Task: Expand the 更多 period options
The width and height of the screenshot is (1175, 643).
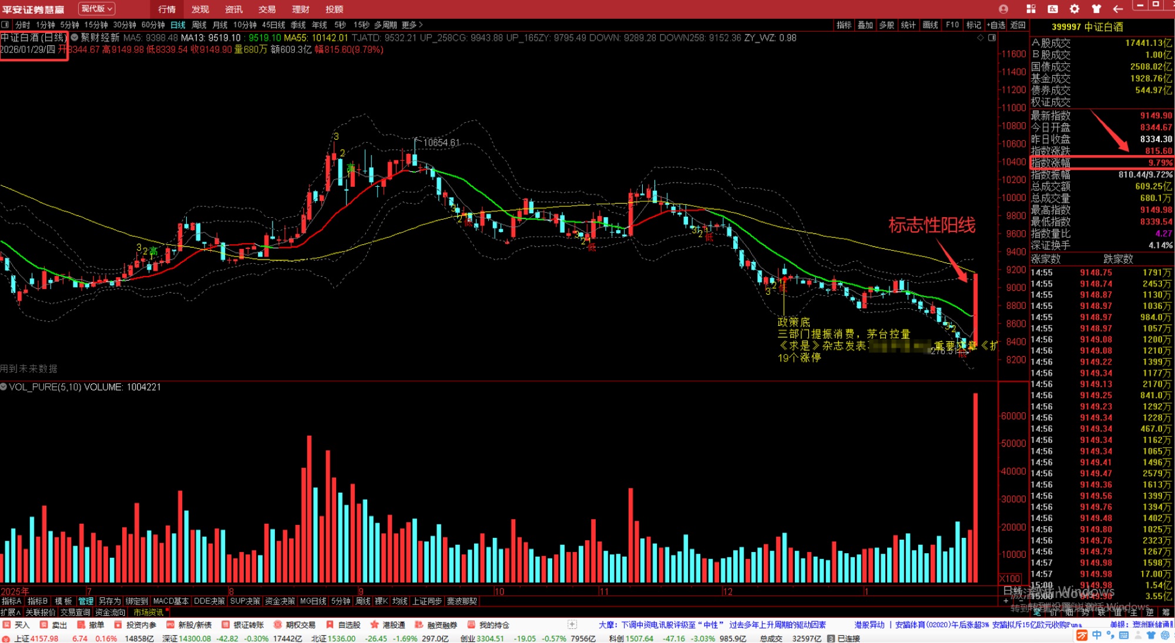Action: [412, 25]
